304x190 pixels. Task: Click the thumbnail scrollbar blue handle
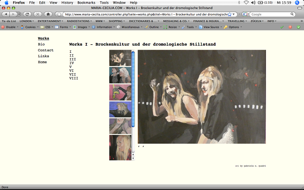pyautogui.click(x=133, y=89)
